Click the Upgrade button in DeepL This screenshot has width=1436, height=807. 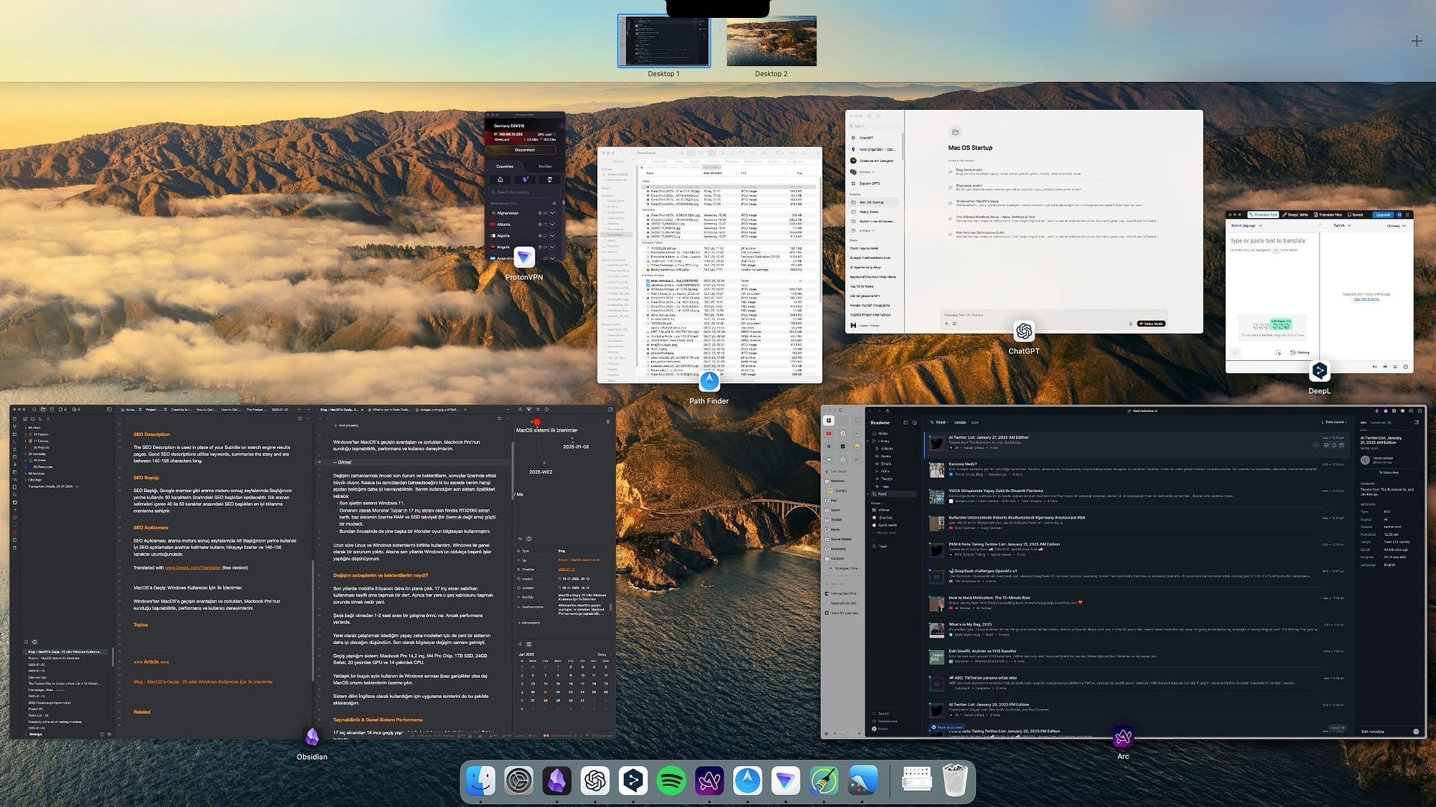tap(1383, 214)
